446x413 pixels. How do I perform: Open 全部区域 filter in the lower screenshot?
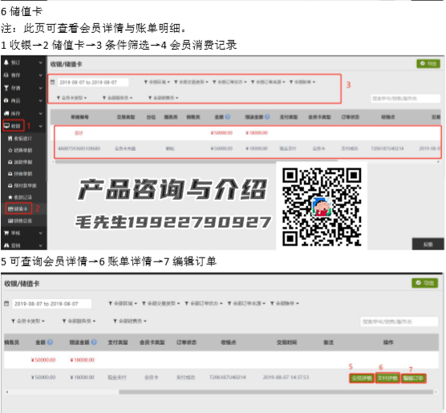(123, 303)
